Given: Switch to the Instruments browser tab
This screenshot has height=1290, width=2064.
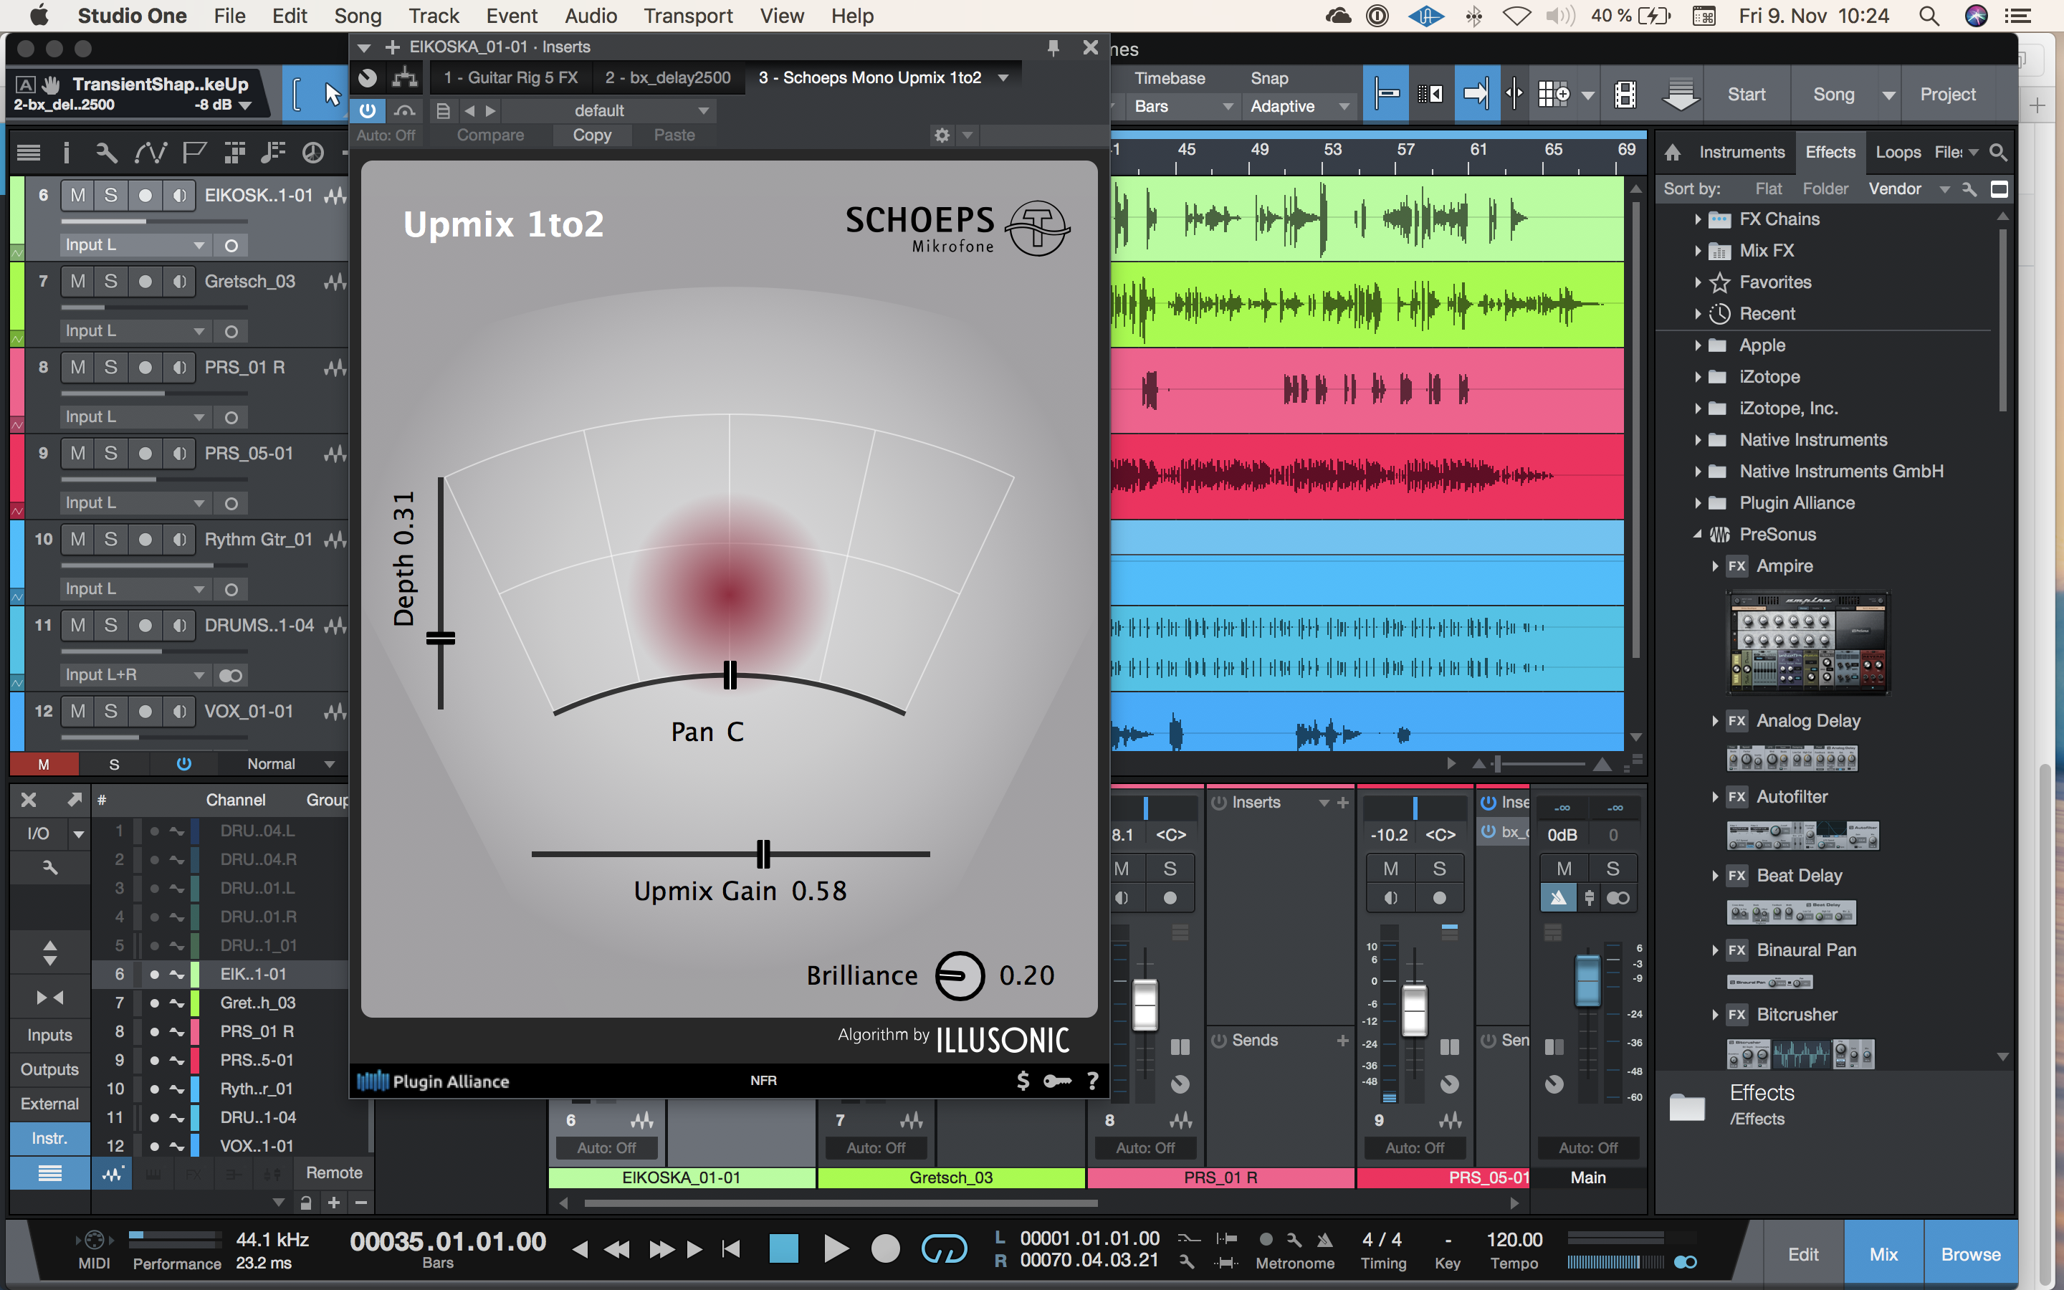Looking at the screenshot, I should (x=1741, y=152).
